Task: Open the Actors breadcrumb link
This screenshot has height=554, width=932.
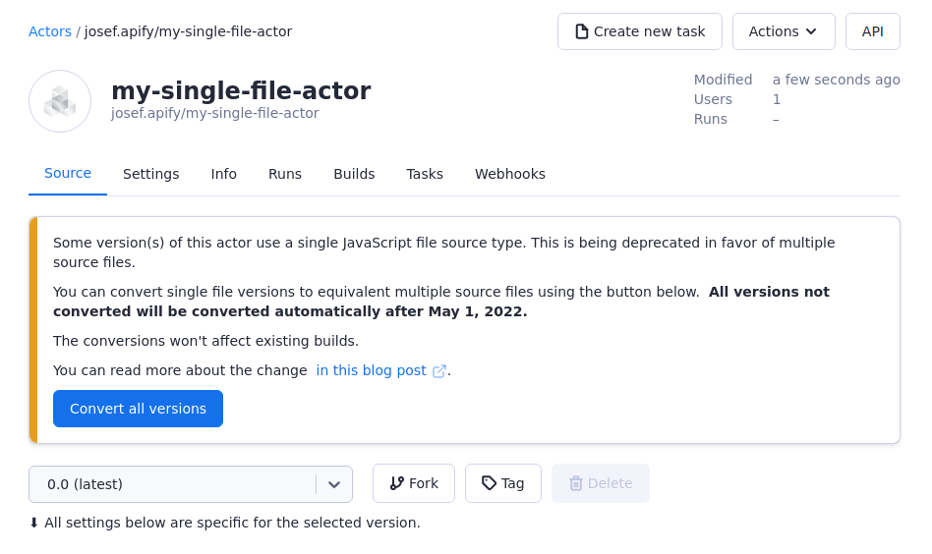Action: pyautogui.click(x=50, y=31)
